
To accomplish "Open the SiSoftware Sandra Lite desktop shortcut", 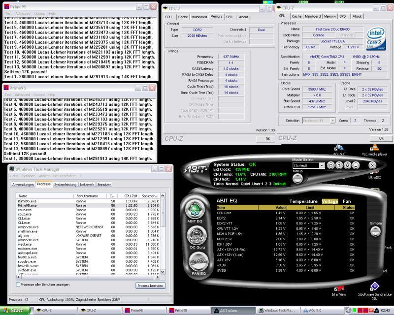I will (374, 291).
